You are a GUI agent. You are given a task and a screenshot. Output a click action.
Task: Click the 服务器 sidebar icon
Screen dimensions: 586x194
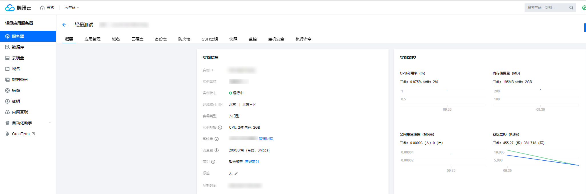[7, 36]
